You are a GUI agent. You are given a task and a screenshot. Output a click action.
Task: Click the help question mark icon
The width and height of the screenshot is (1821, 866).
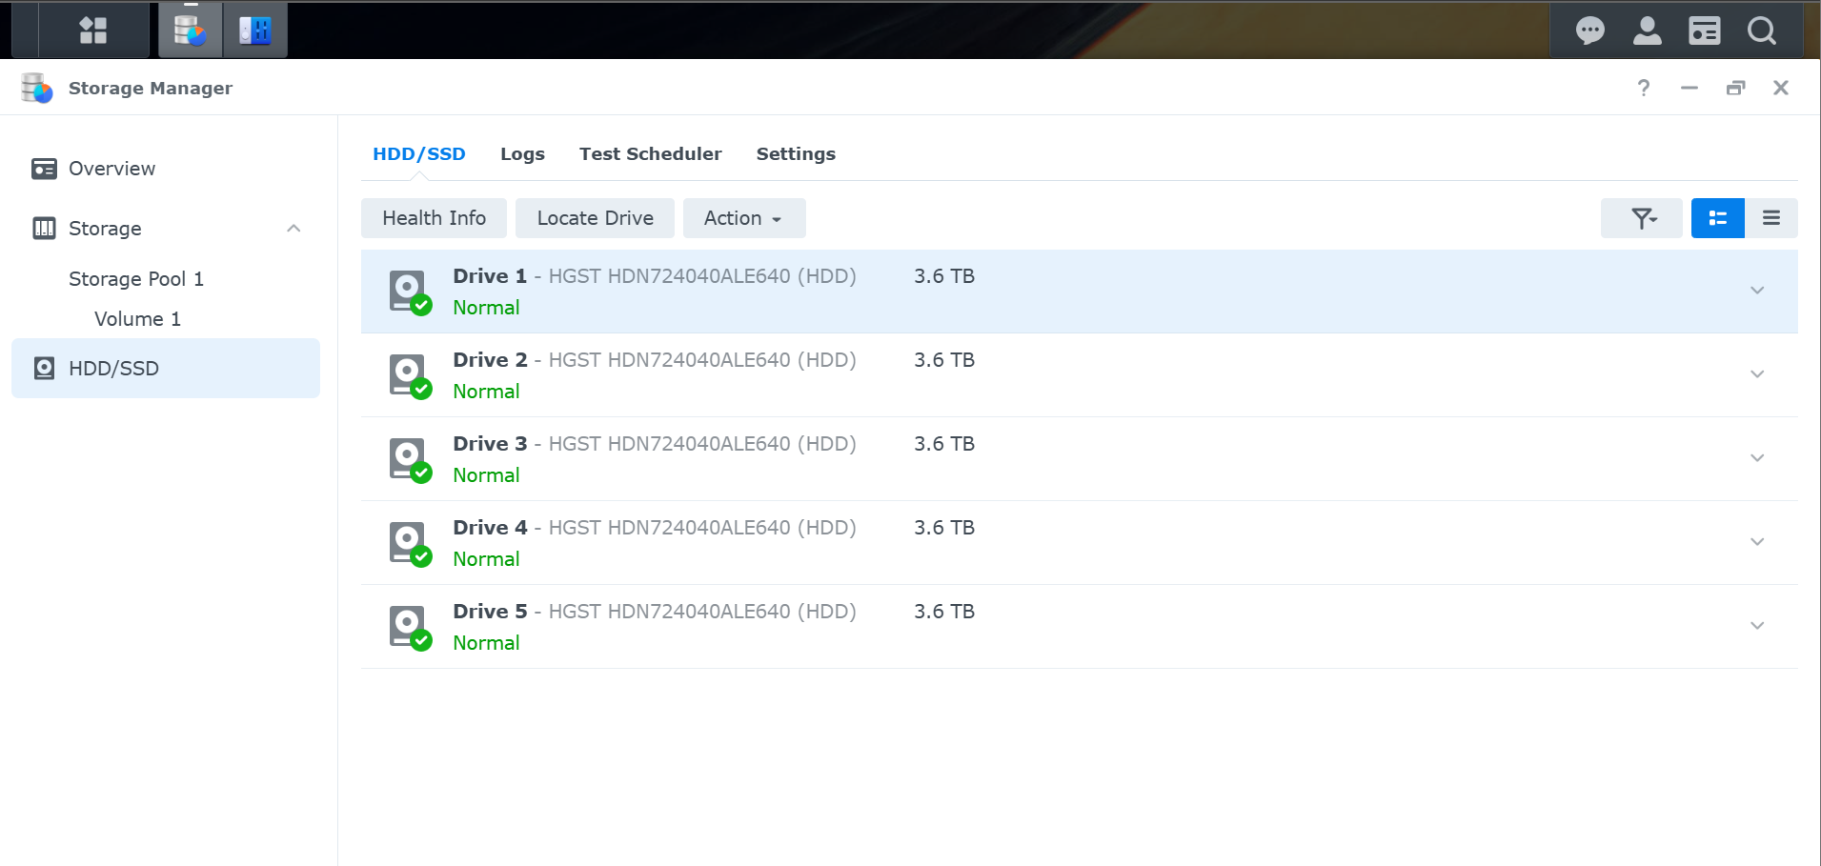pyautogui.click(x=1643, y=88)
